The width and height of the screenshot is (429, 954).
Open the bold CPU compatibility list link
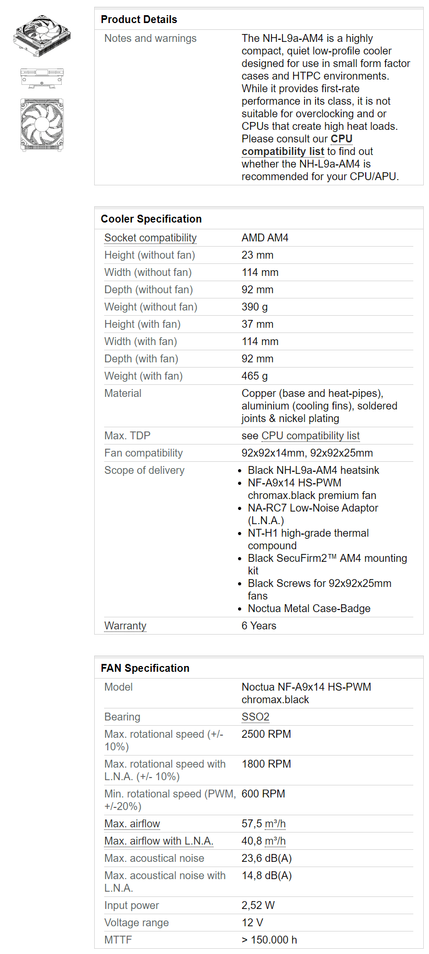click(x=297, y=145)
